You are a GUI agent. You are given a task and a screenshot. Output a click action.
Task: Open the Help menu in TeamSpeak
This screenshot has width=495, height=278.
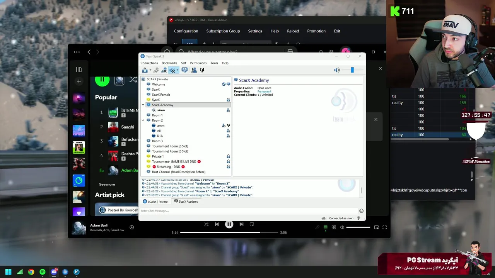click(225, 63)
